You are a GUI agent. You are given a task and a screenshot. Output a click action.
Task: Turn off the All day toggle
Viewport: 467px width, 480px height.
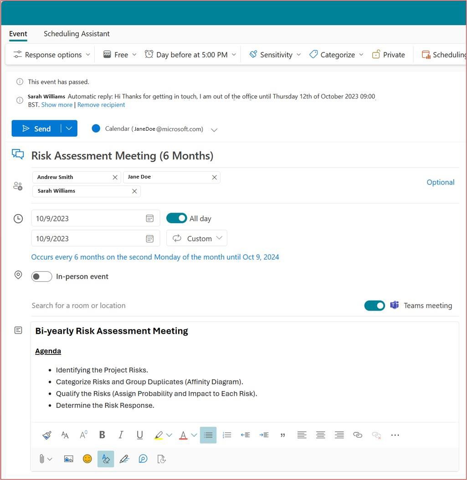[x=176, y=218]
